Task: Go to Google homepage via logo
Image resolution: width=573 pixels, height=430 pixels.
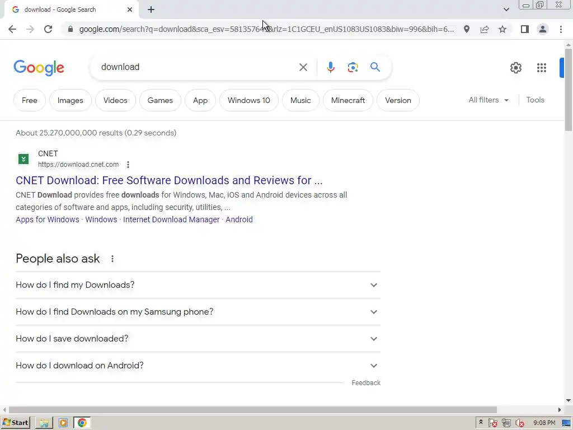Action: (x=39, y=68)
